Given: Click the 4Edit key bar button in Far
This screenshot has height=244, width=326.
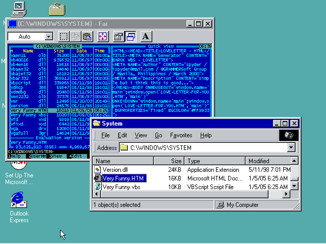Looking at the screenshot, I should click(x=77, y=156).
